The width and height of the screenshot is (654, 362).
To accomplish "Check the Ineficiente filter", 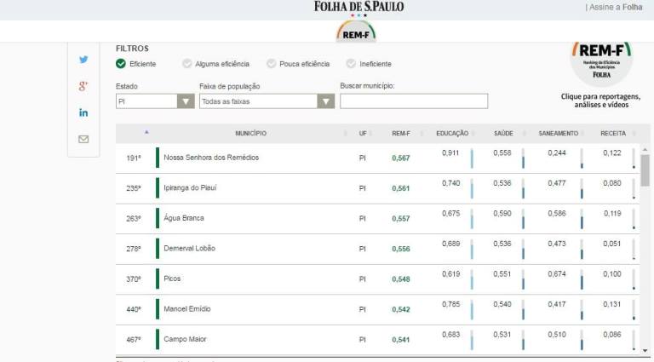I will pos(351,64).
